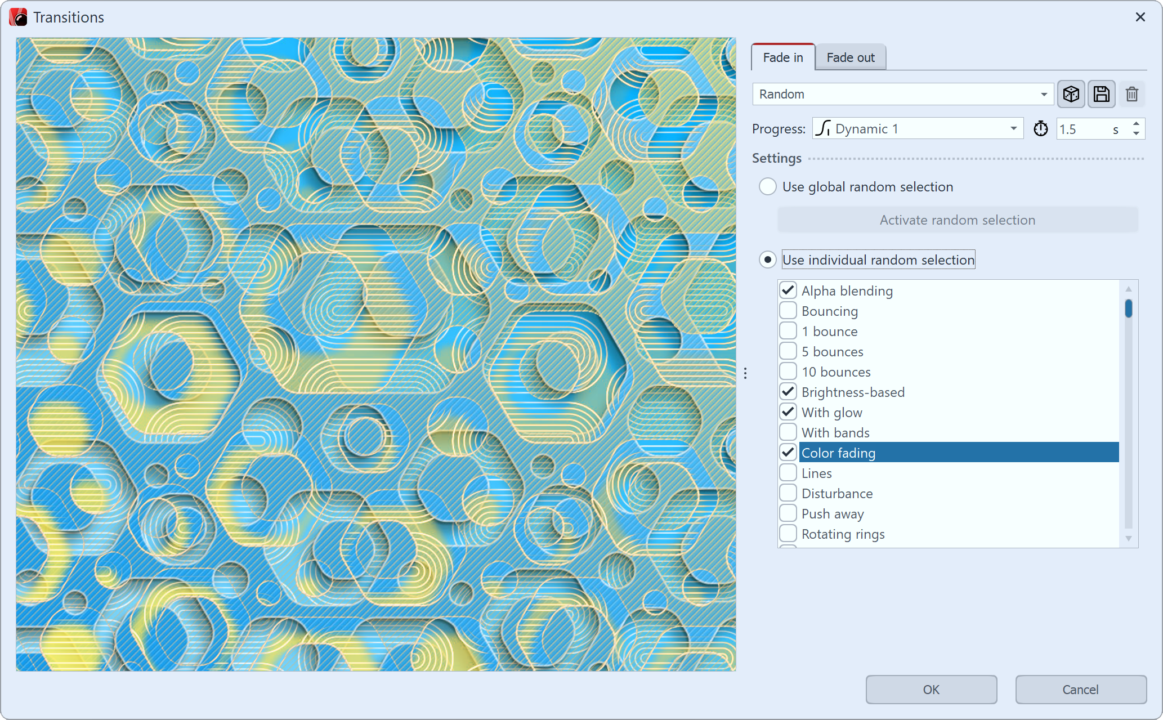Image resolution: width=1163 pixels, height=720 pixels.
Task: Click the Cancel button
Action: [1080, 689]
